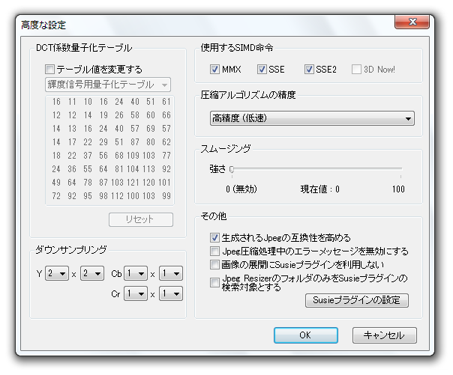Close the 高度な設定 dialog
The image size is (453, 375).
coord(412,22)
